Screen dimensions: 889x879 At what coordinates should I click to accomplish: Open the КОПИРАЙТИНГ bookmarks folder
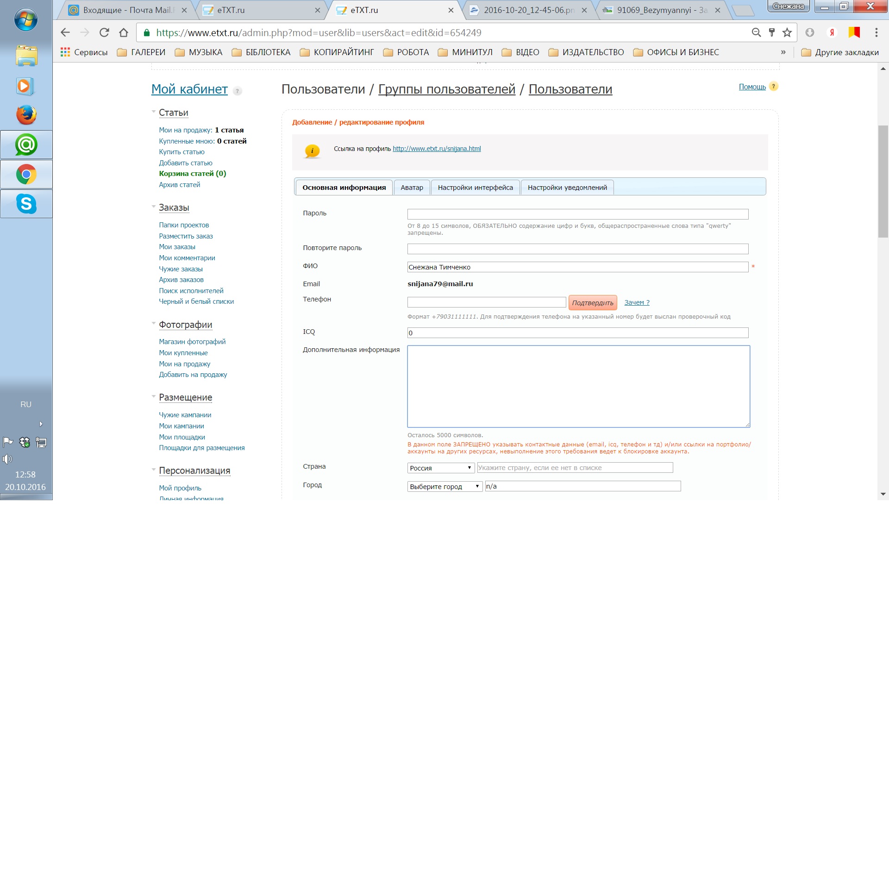(x=337, y=52)
